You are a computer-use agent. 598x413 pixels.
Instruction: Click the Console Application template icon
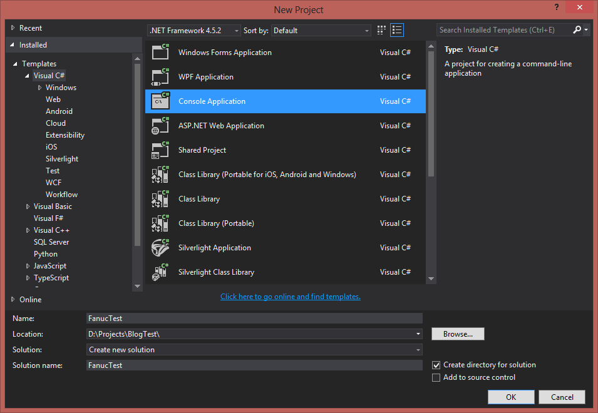[x=160, y=101]
